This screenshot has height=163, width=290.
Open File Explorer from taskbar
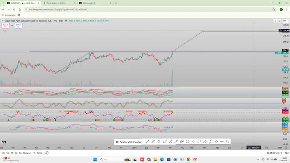[x=155, y=159]
